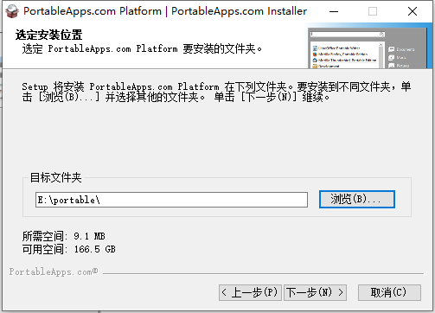Click the Browse (浏览(B)...) button
Screen dimensions: 435x313
pyautogui.click(x=357, y=199)
